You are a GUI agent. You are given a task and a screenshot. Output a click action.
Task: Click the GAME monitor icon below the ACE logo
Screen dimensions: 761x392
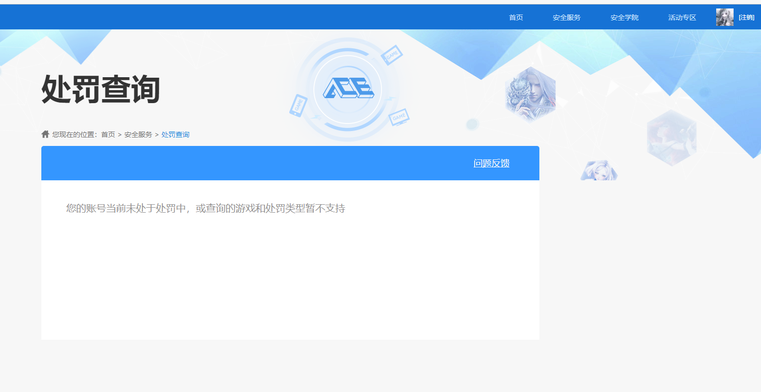398,118
